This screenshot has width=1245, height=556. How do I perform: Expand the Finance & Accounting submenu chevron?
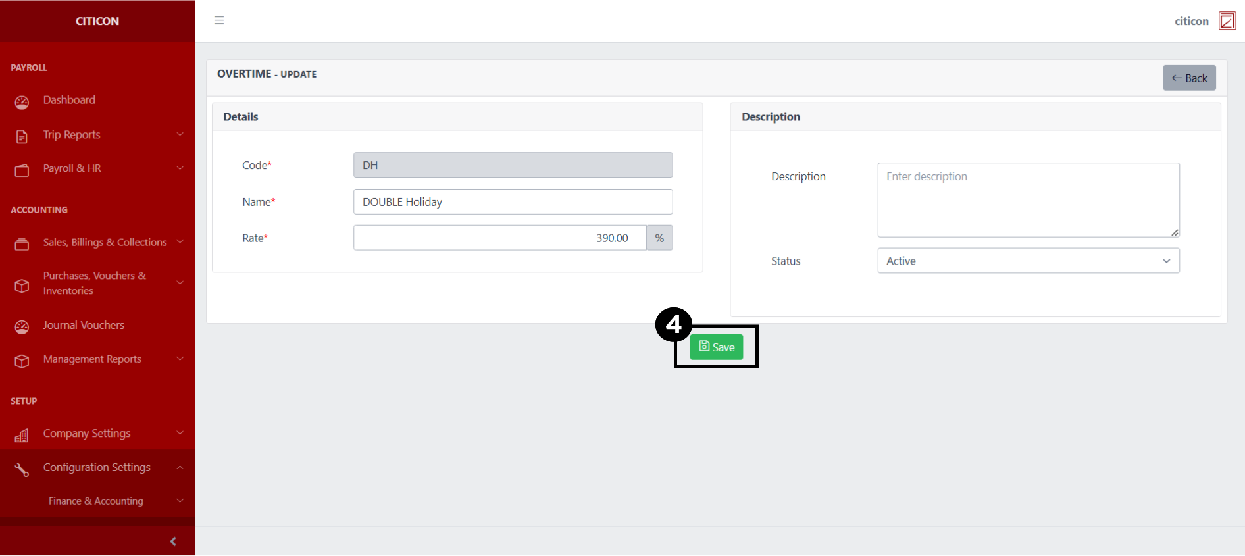[x=180, y=501]
